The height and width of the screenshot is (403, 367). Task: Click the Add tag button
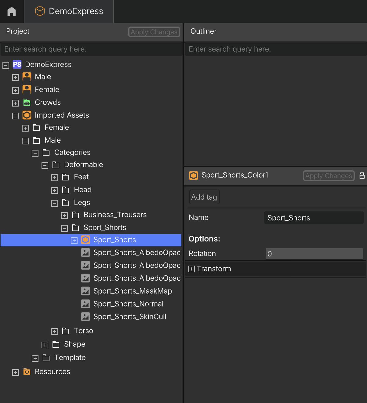(x=204, y=197)
